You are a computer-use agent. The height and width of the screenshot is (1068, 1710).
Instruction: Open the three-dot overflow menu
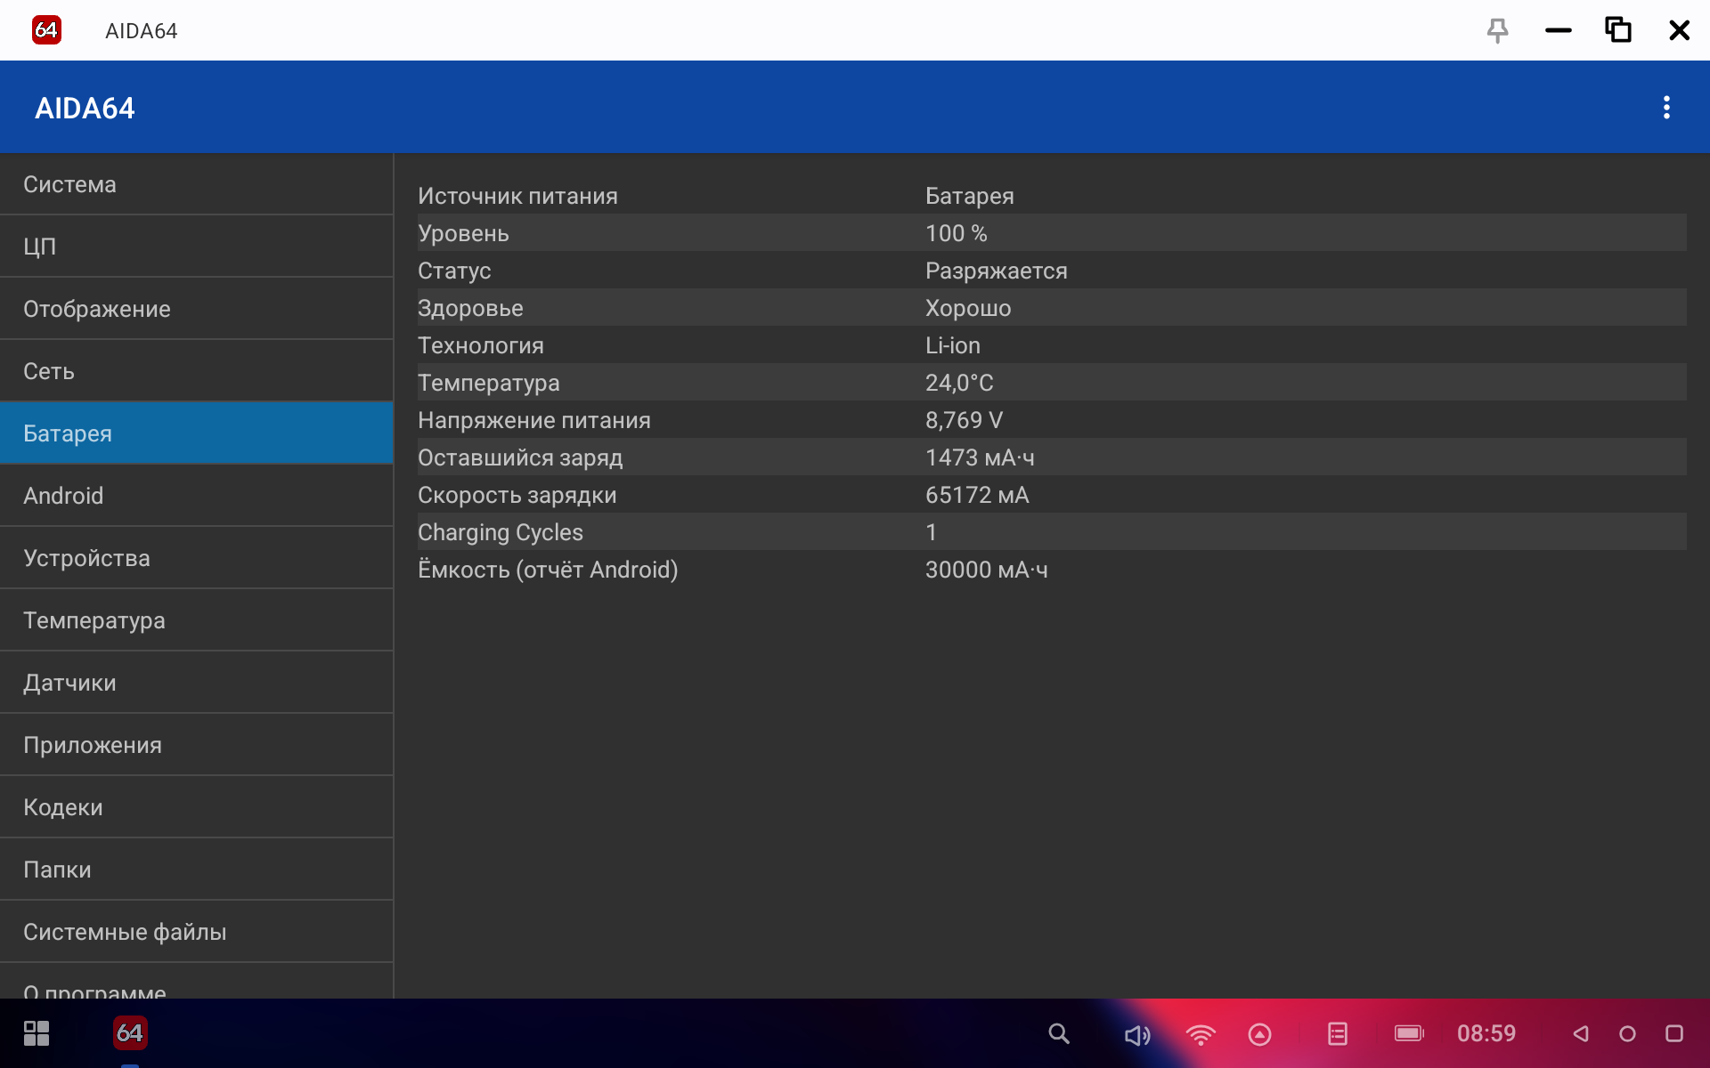pyautogui.click(x=1666, y=108)
